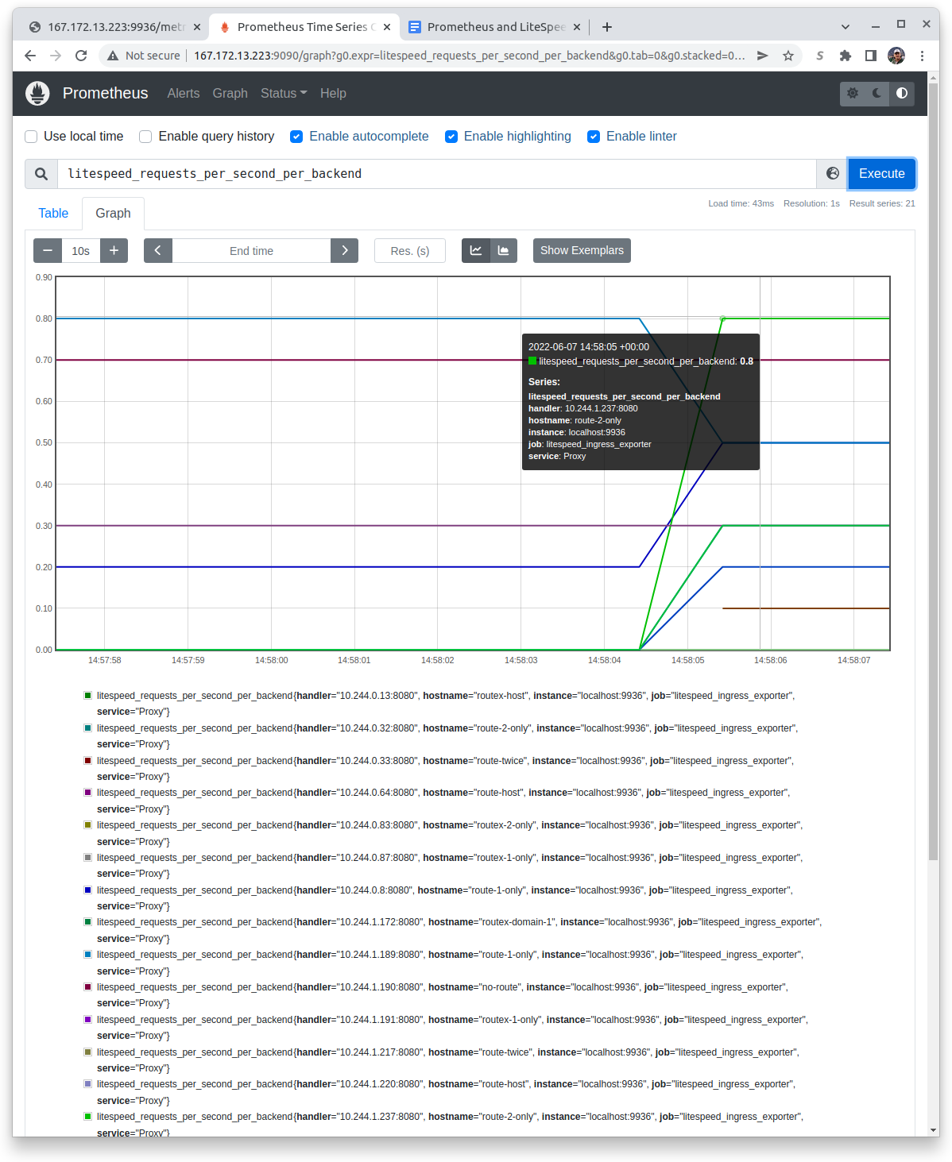Open the Graph nav link
The width and height of the screenshot is (952, 1162).
pos(230,93)
